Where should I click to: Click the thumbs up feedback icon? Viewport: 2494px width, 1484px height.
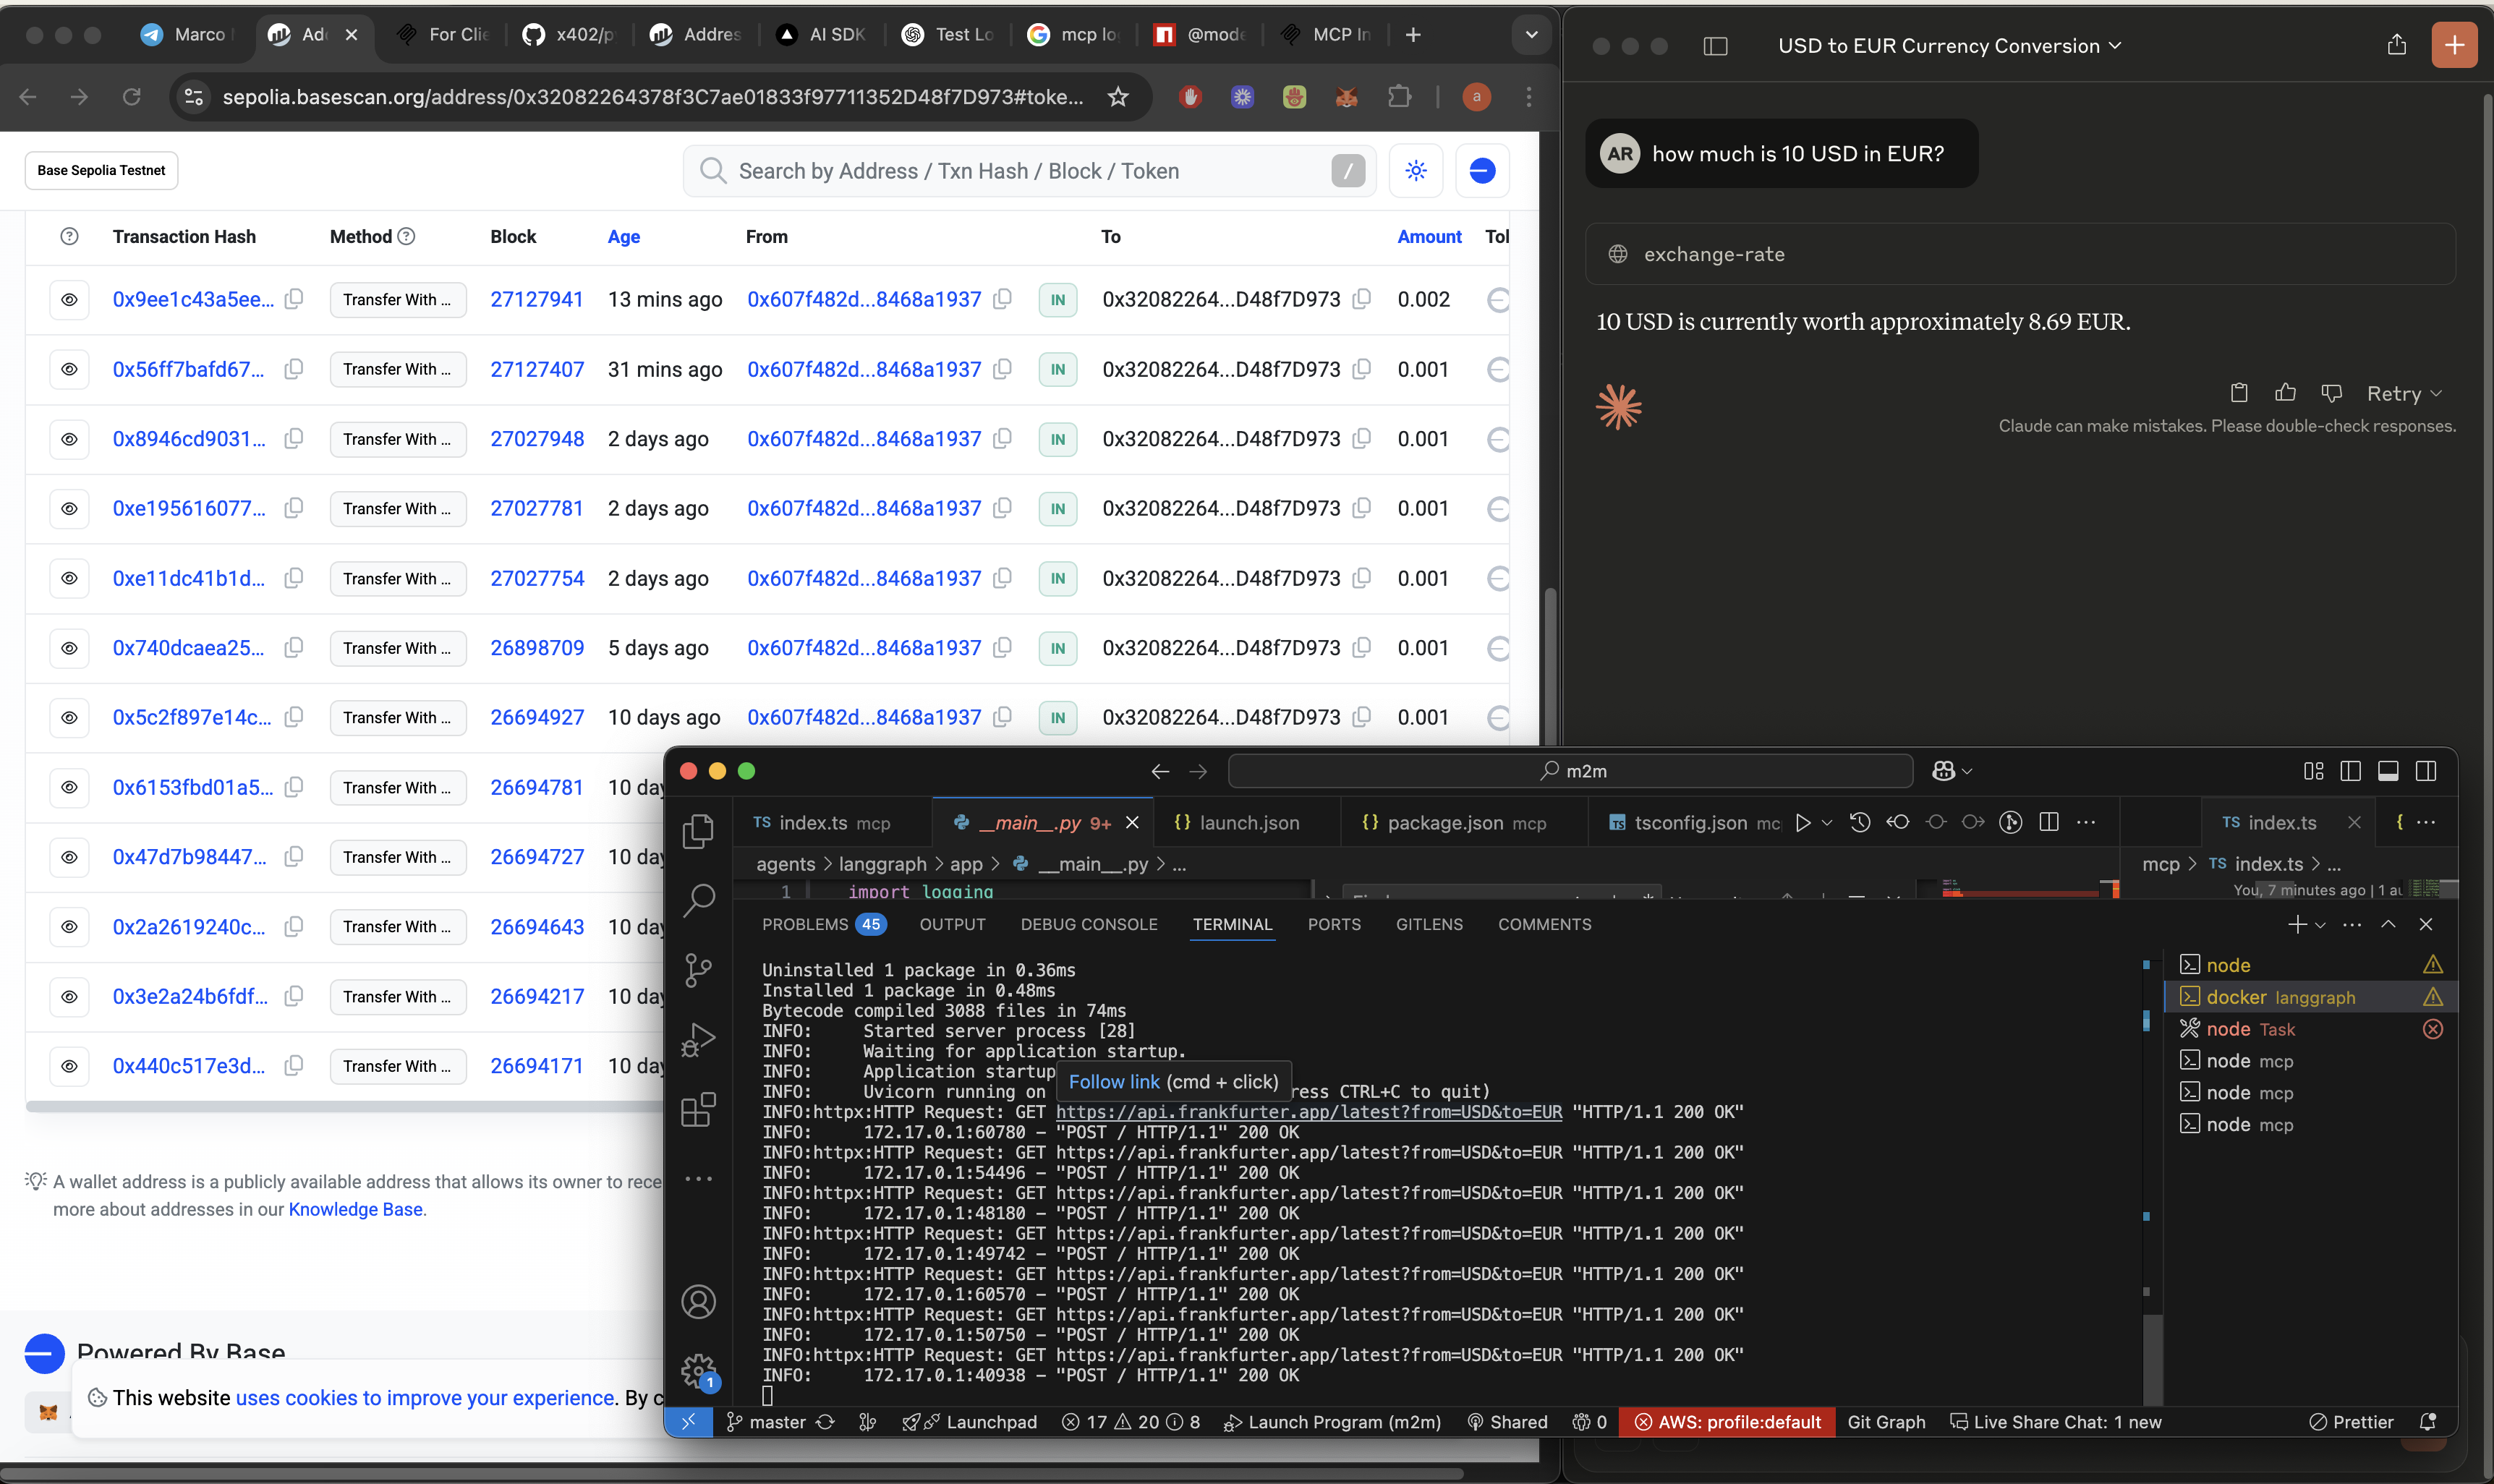point(2285,393)
